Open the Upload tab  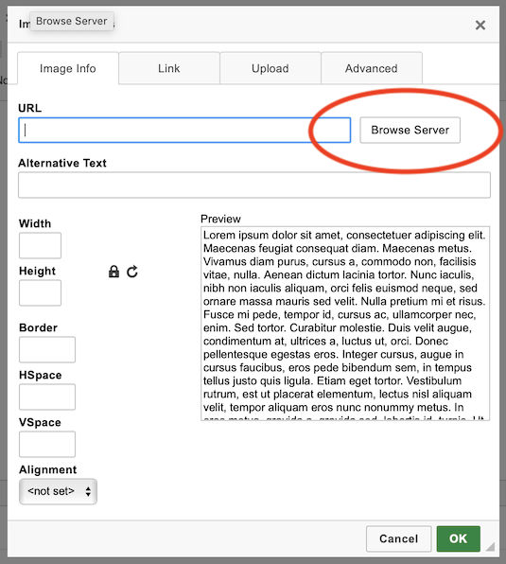pos(270,68)
